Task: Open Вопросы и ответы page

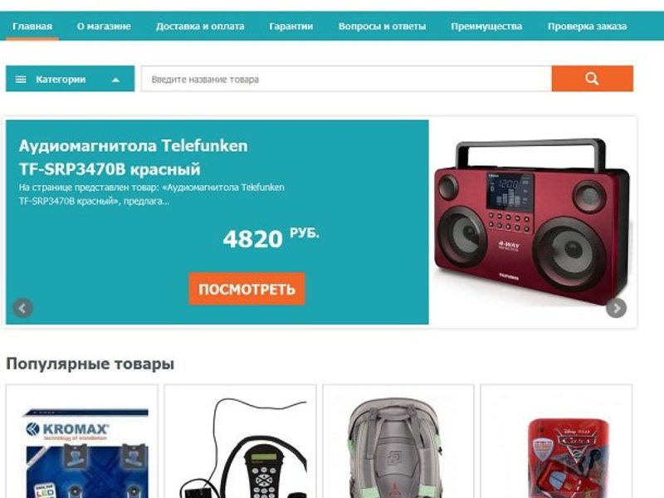Action: (x=382, y=27)
